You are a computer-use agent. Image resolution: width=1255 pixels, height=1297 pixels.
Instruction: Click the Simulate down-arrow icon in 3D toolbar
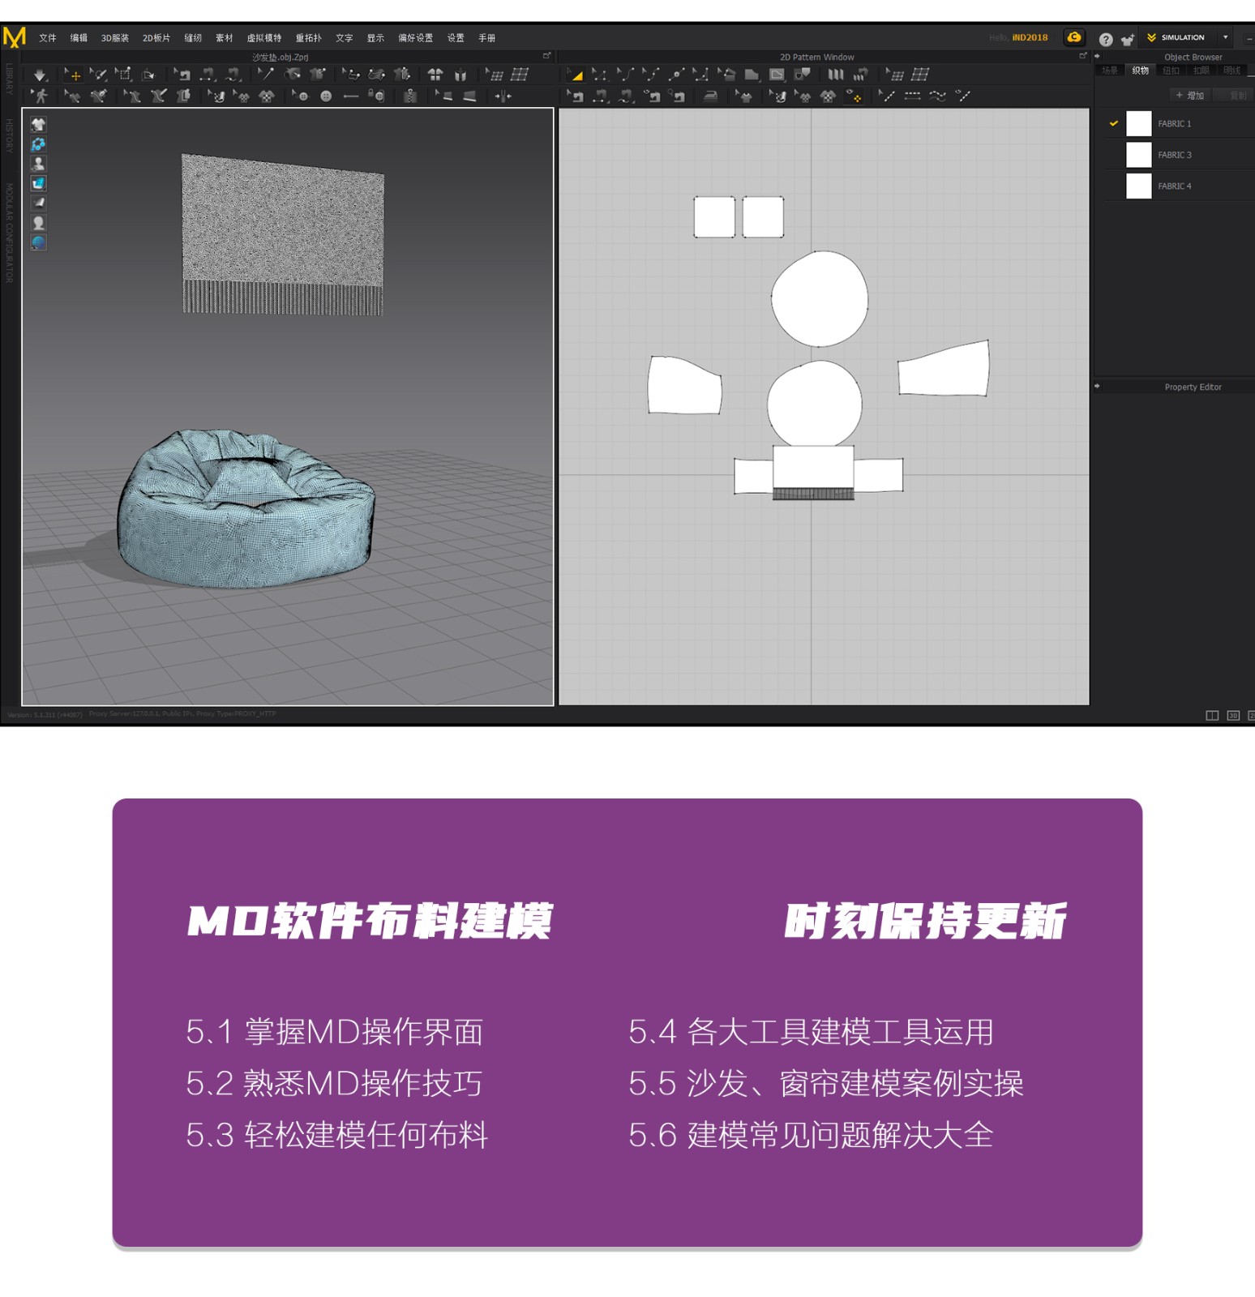40,75
